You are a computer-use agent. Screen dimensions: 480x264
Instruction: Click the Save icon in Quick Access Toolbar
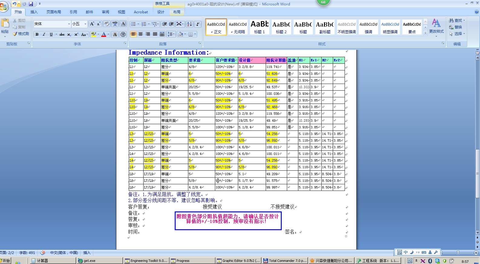(x=31, y=4)
